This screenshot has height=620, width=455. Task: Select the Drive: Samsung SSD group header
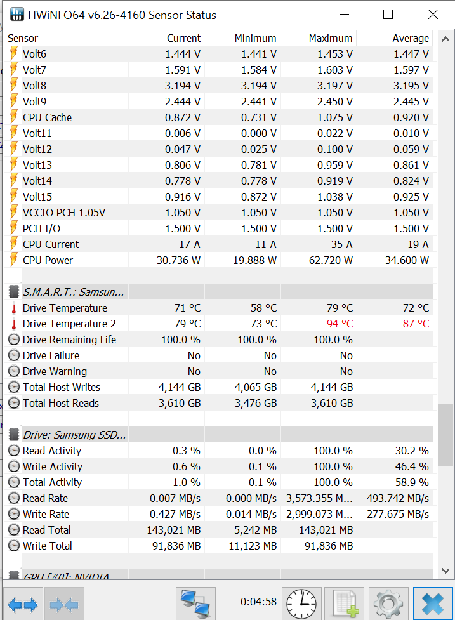tap(74, 435)
